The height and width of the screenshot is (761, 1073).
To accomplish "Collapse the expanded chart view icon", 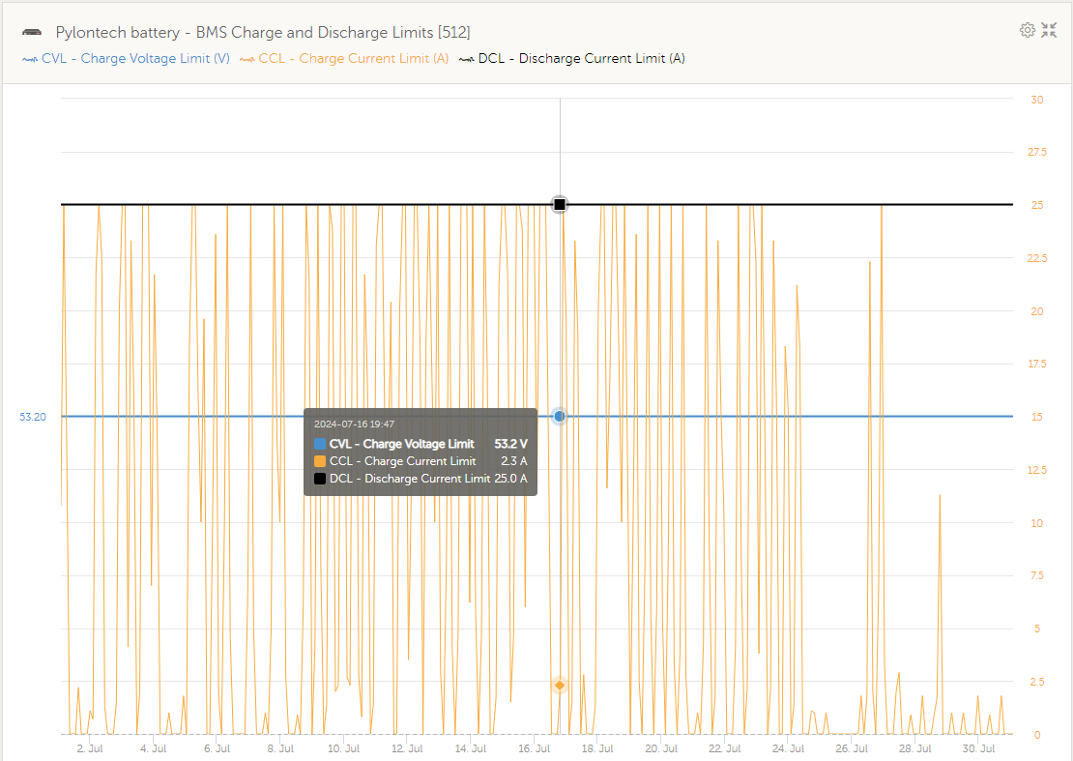I will pos(1049,30).
